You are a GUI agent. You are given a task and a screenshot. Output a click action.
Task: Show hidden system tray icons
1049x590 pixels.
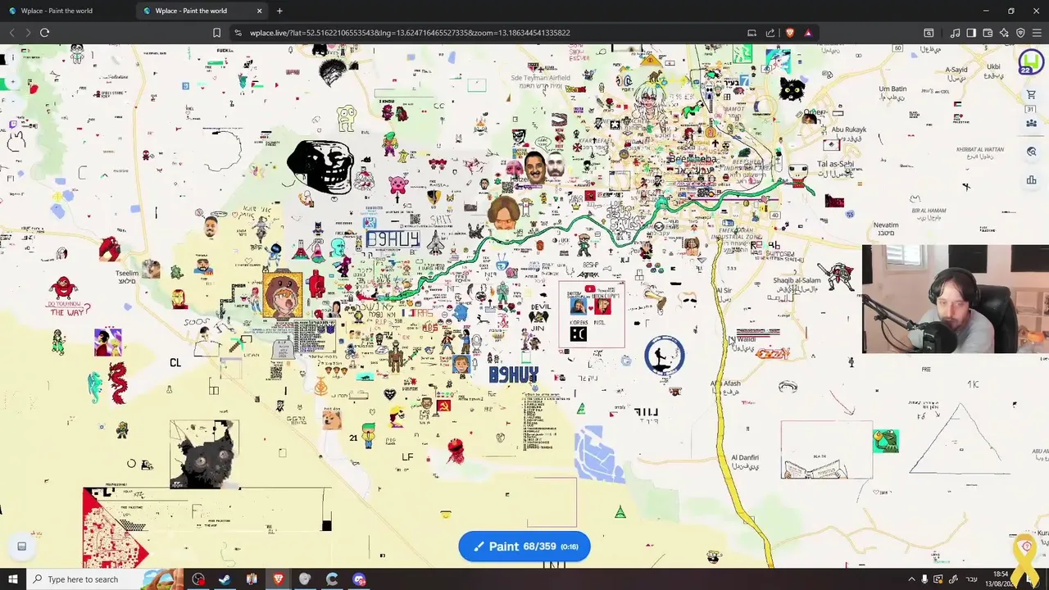point(911,579)
